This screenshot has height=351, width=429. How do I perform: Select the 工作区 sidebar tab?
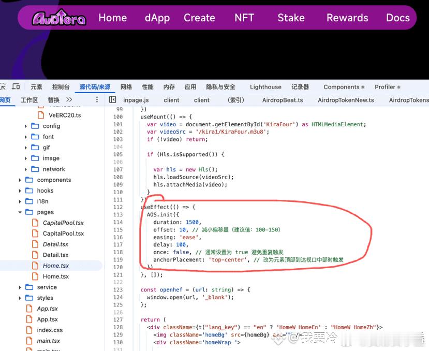click(x=29, y=100)
